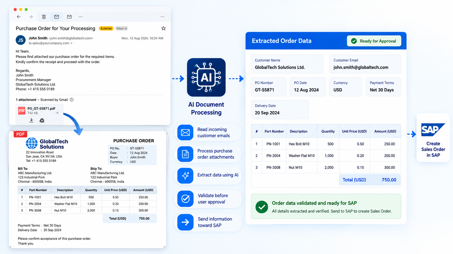Click the PO Date field
This screenshot has width=453, height=254.
[308, 87]
